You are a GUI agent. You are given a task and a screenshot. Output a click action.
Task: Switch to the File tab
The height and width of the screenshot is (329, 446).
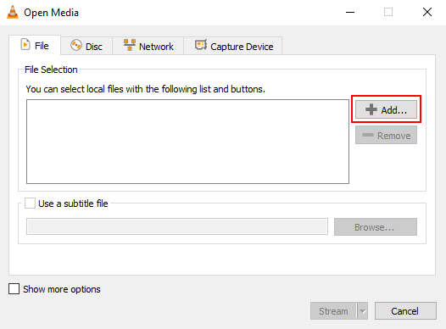point(35,45)
